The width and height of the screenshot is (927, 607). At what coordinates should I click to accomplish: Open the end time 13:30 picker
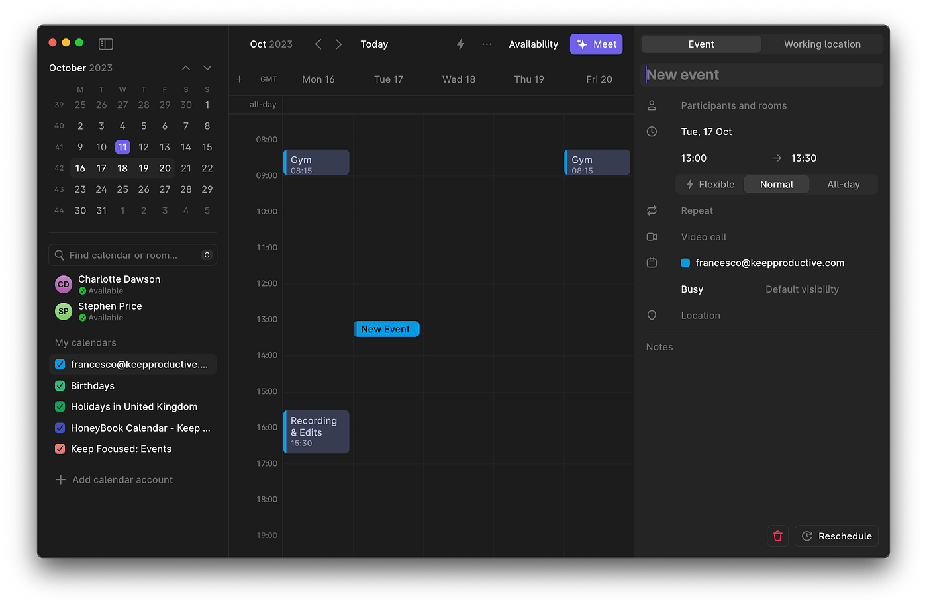tap(804, 158)
